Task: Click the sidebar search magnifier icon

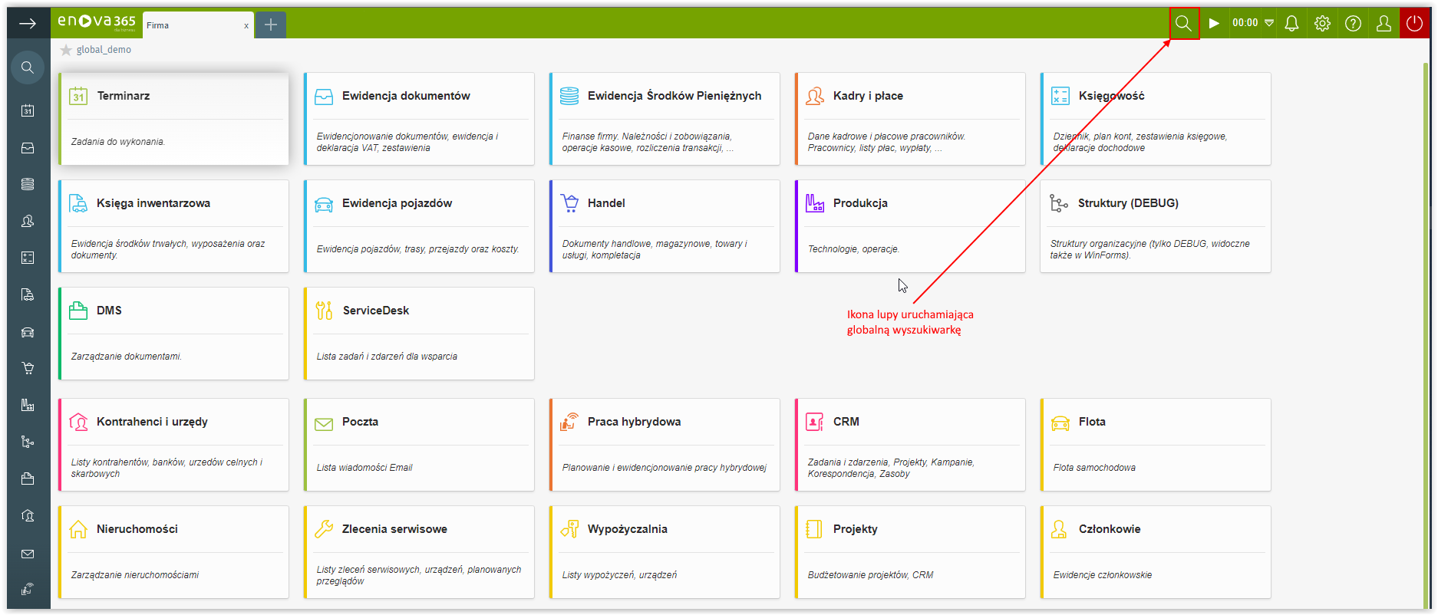Action: coord(28,67)
